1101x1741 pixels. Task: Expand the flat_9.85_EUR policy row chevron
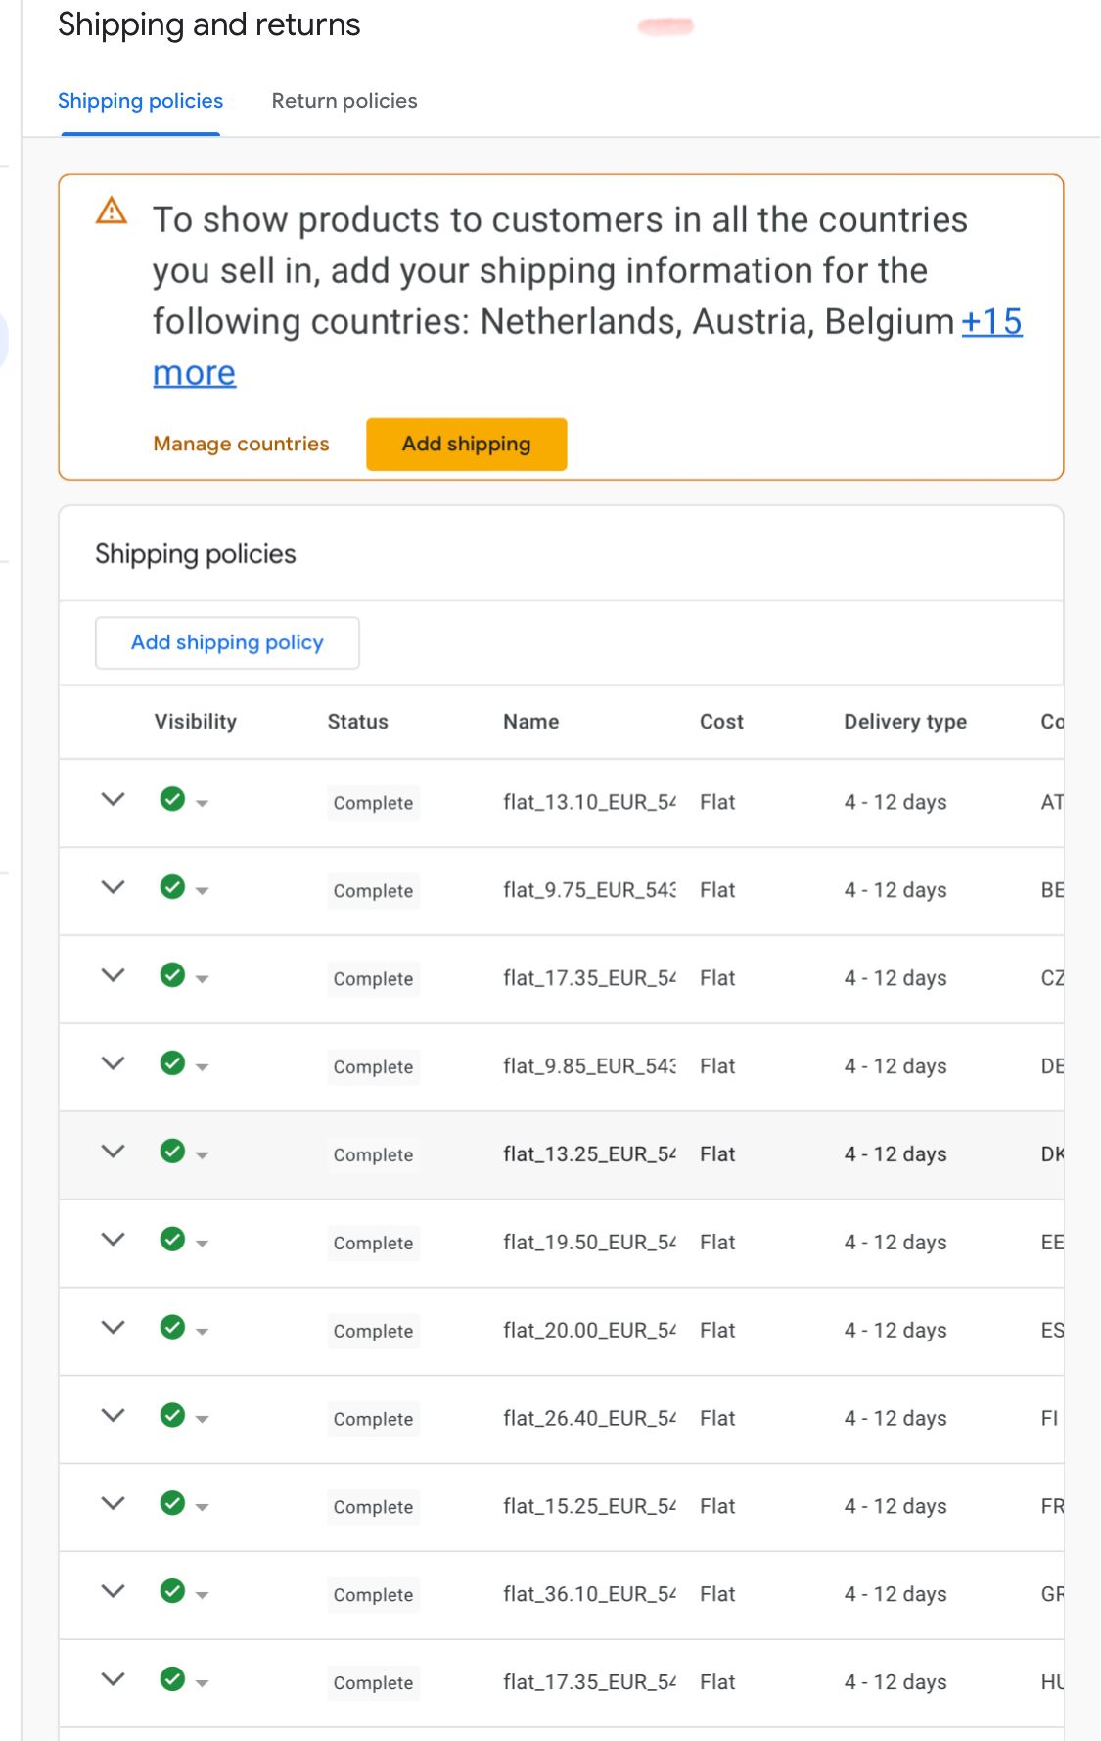point(114,1063)
